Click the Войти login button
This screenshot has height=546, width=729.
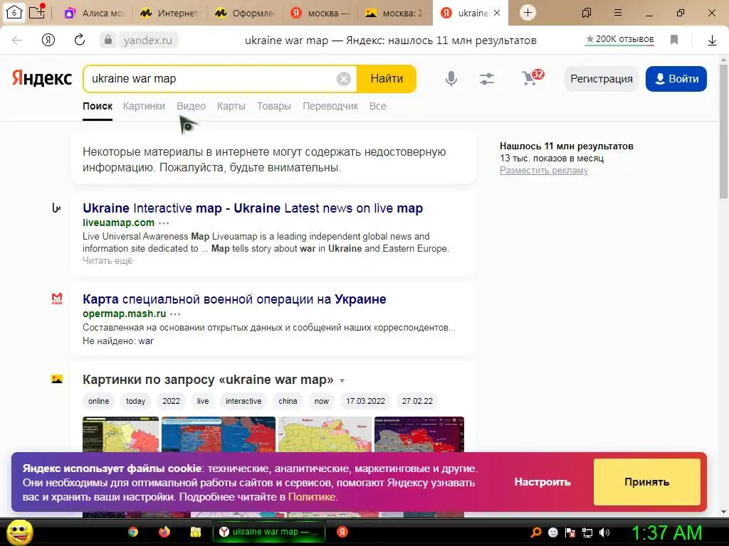[x=676, y=79]
